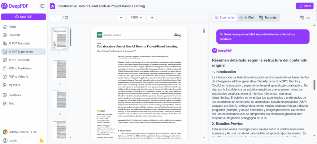This screenshot has width=317, height=144.
Task: Click the Chrome logo icon
Action: tap(5, 132)
